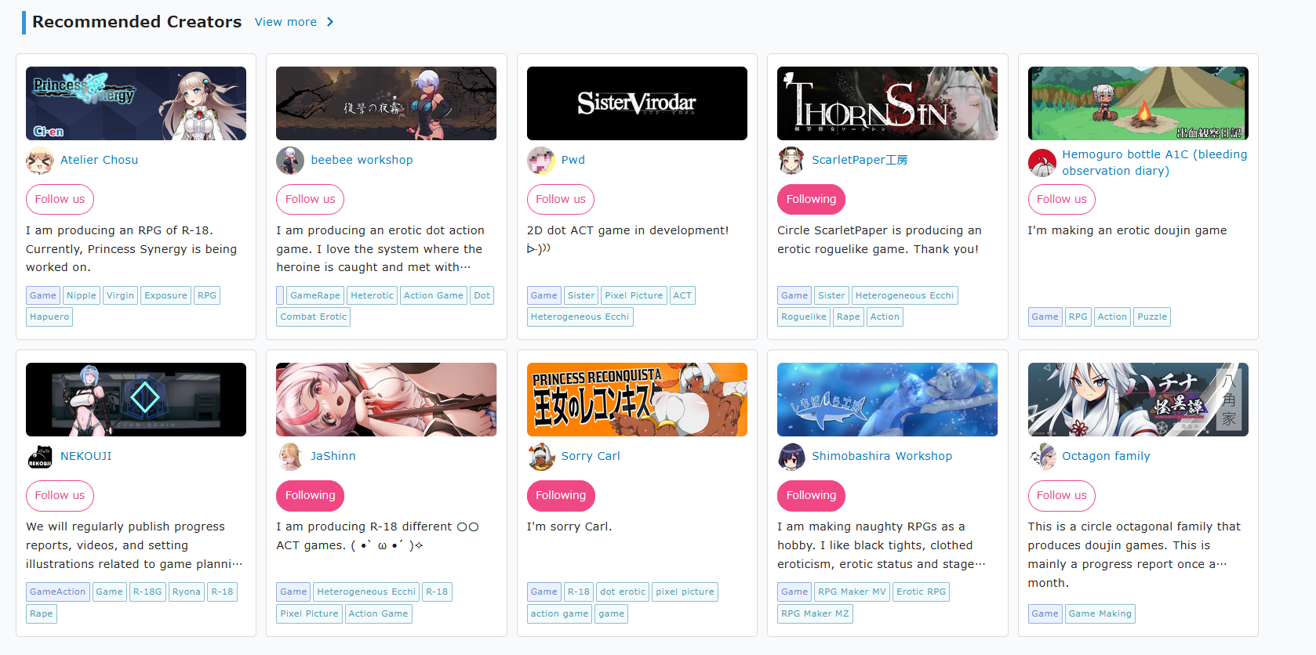Toggle the Following button for JaShinn
Screen dimensions: 1316x655
tap(310, 495)
